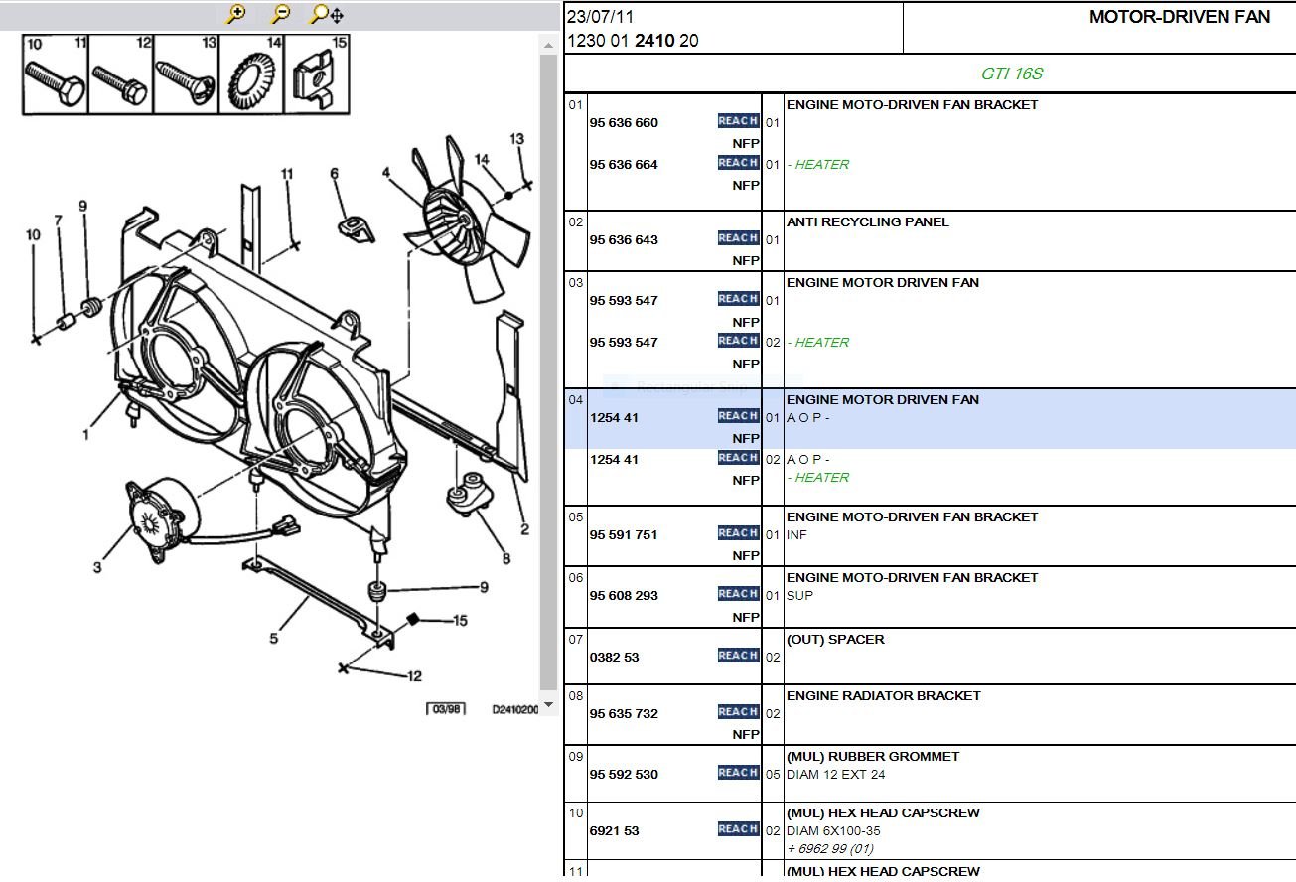Click callout number 3 near the fan motor
Viewport: 1296px width, 882px height.
[97, 568]
